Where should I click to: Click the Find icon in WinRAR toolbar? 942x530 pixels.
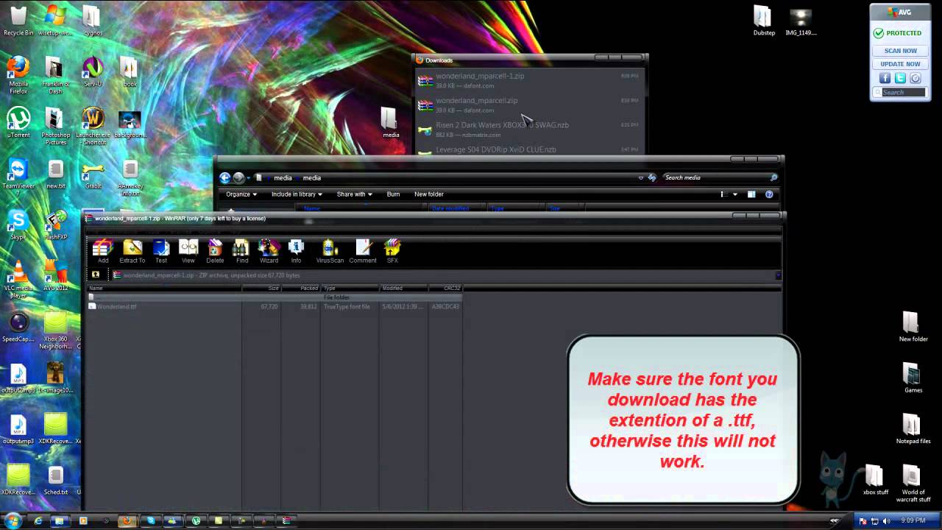[241, 251]
